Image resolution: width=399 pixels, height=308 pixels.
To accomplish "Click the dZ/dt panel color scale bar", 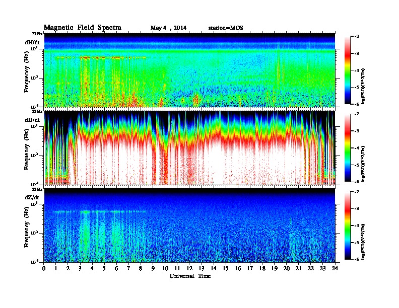I will point(348,225).
